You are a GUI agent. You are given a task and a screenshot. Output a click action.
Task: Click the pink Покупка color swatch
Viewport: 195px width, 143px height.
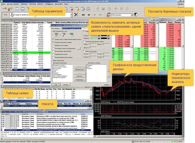pyautogui.click(x=94, y=36)
